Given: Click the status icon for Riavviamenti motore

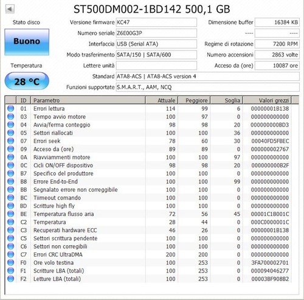Looking at the screenshot, I should pyautogui.click(x=10, y=157).
